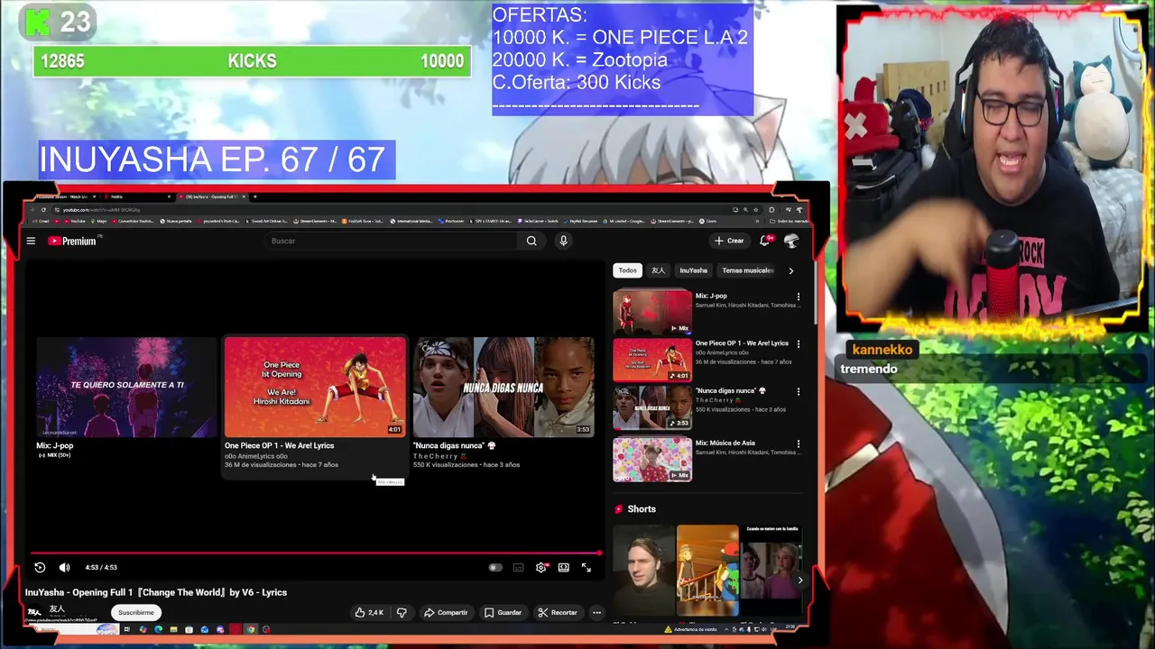
Task: Click the Suscribirme button
Action: (x=136, y=612)
